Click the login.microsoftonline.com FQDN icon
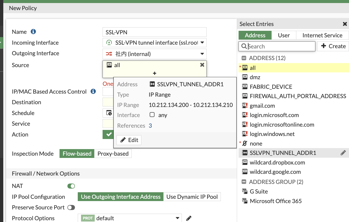This screenshot has height=222, width=349. (x=245, y=124)
